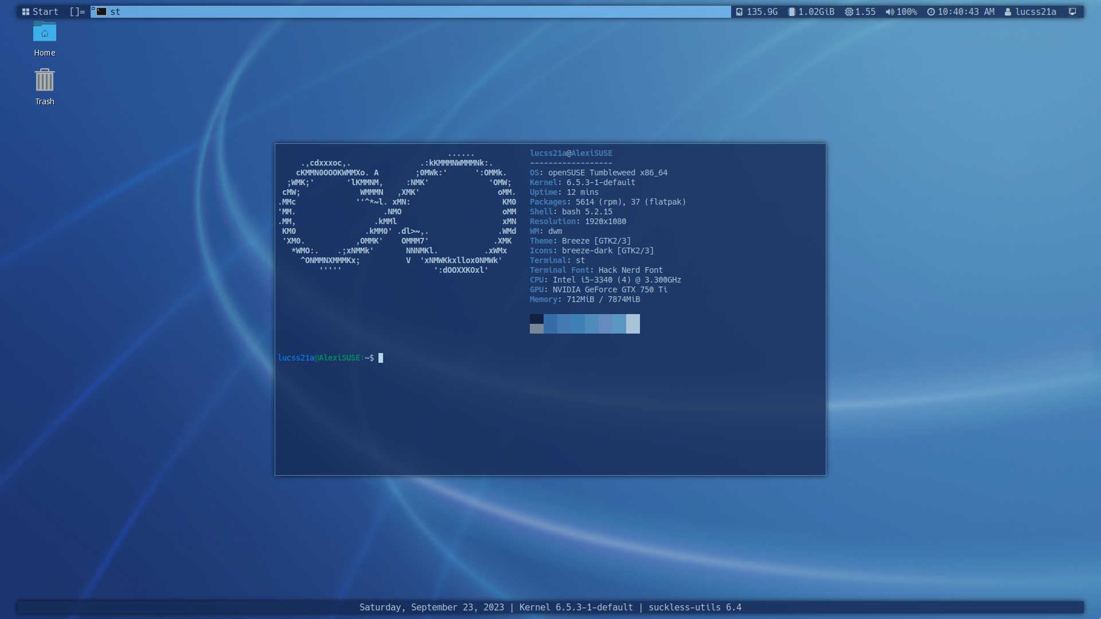Viewport: 1101px width, 619px height.
Task: Click the lucss21a@AlexiSUSE:~$ shell prompt
Action: [x=326, y=358]
